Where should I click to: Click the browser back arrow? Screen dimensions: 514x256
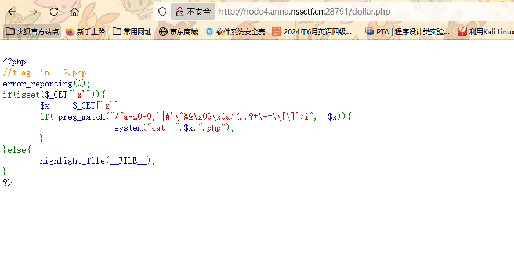12,12
